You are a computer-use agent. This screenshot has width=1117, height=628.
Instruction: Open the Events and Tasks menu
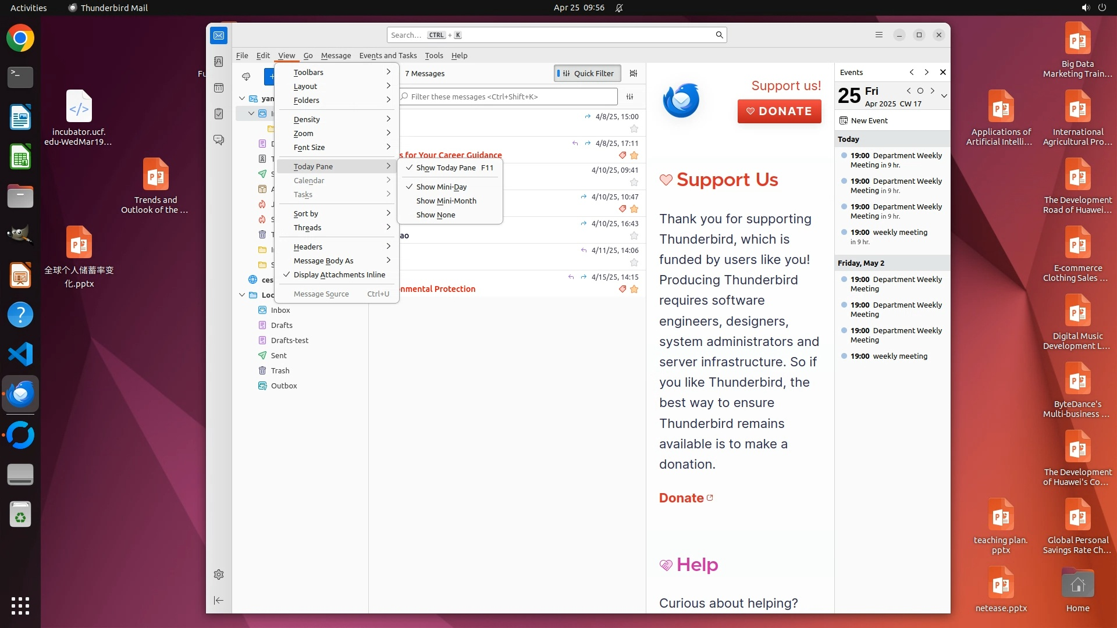tap(387, 55)
